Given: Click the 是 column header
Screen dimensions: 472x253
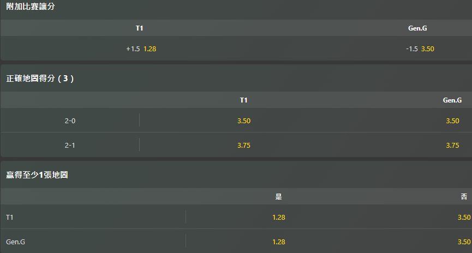Looking at the screenshot, I should [x=278, y=196].
